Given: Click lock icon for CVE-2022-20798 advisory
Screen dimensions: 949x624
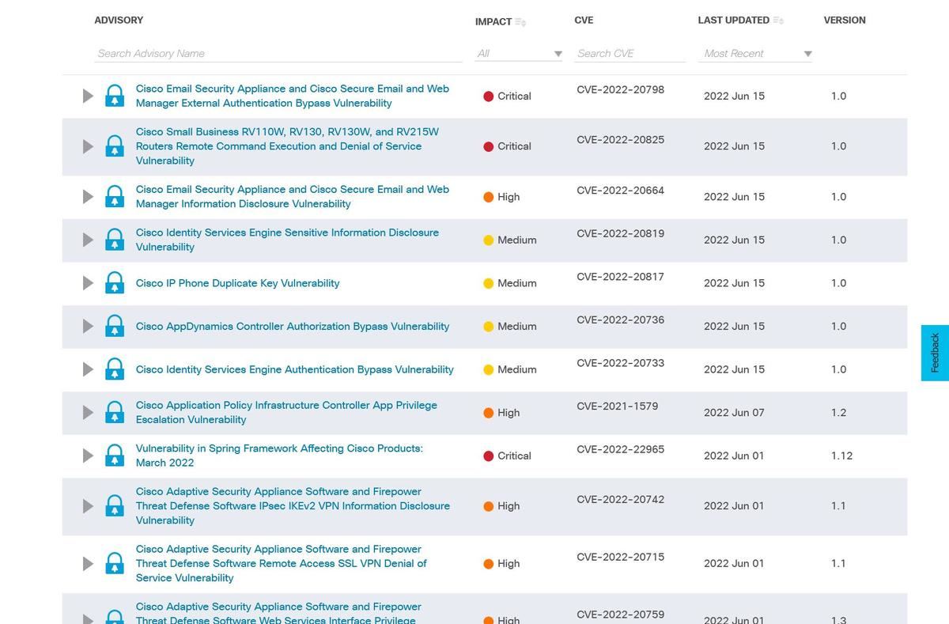Looking at the screenshot, I should coord(115,96).
